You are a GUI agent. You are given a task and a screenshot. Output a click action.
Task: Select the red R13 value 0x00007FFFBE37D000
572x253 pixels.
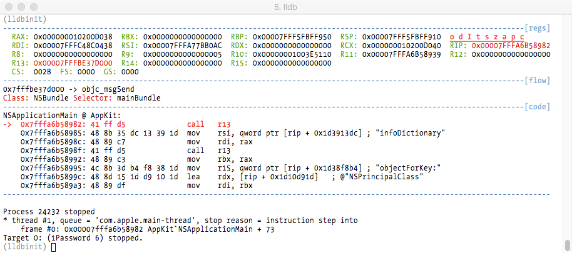[x=73, y=63]
